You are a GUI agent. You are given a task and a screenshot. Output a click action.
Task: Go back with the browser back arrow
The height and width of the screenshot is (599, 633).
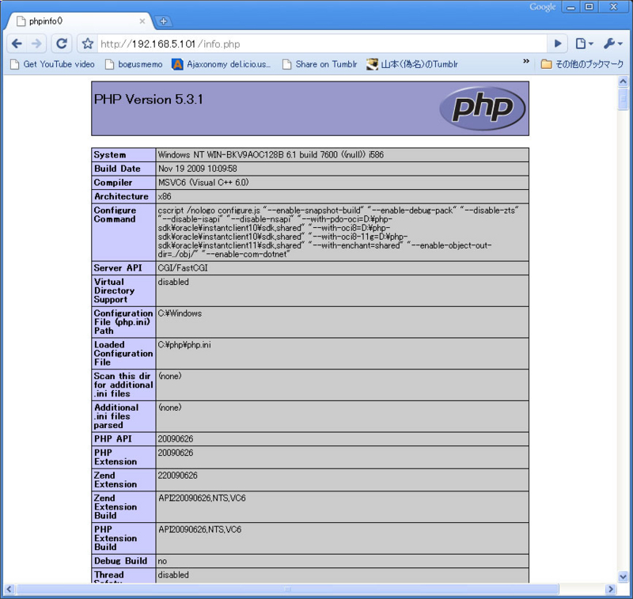[x=17, y=44]
